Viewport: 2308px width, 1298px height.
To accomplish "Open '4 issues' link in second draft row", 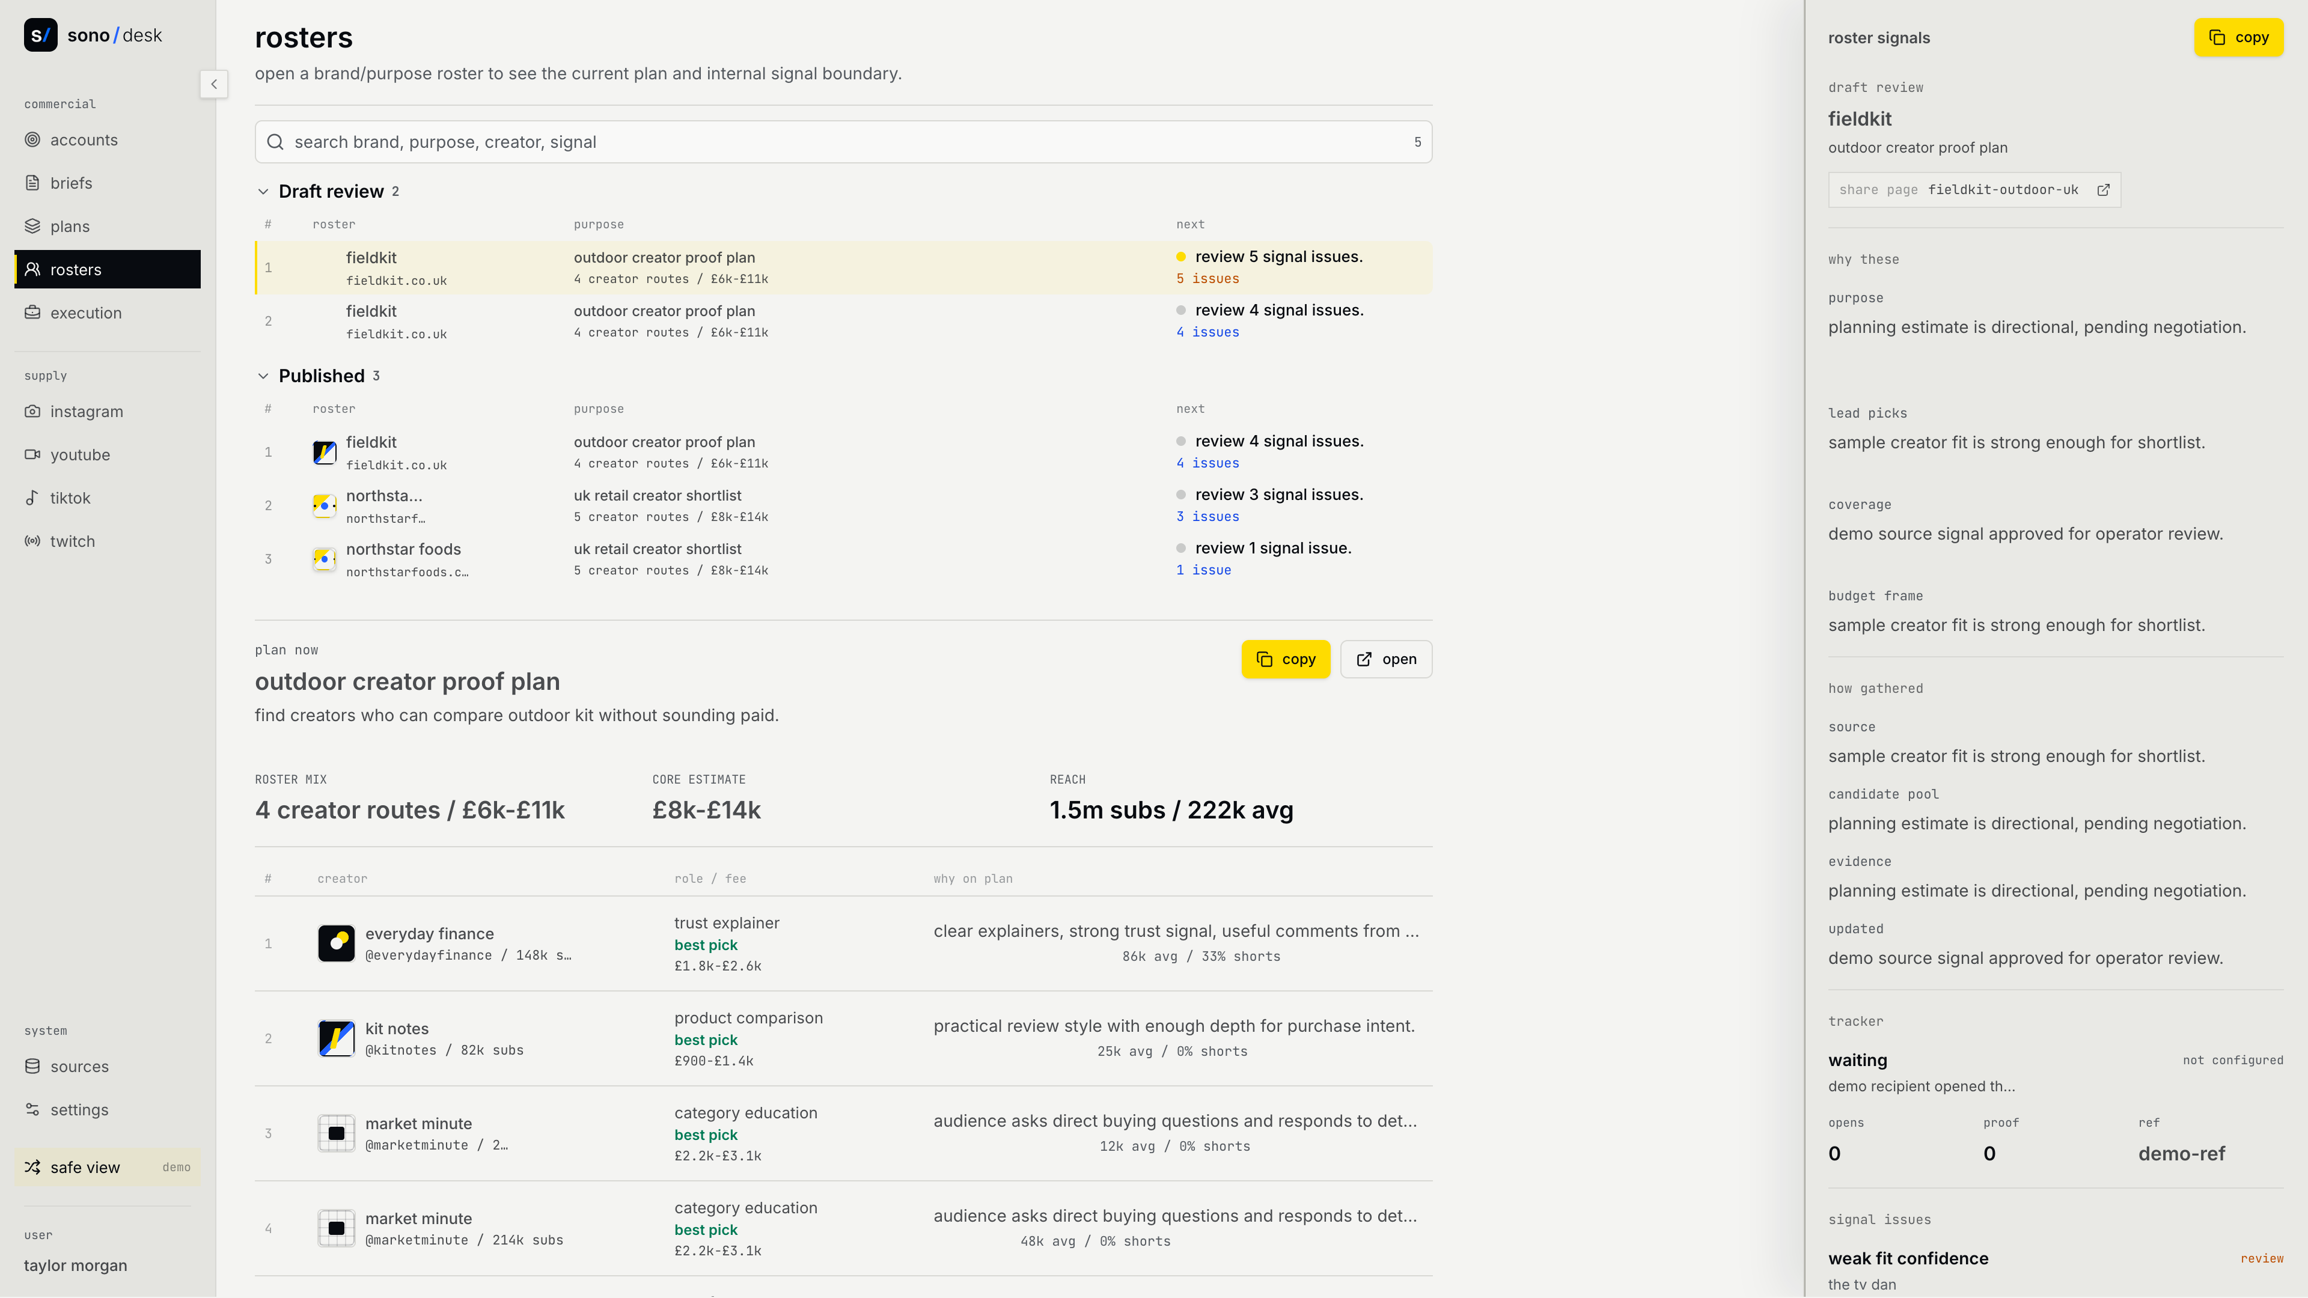I will point(1207,332).
